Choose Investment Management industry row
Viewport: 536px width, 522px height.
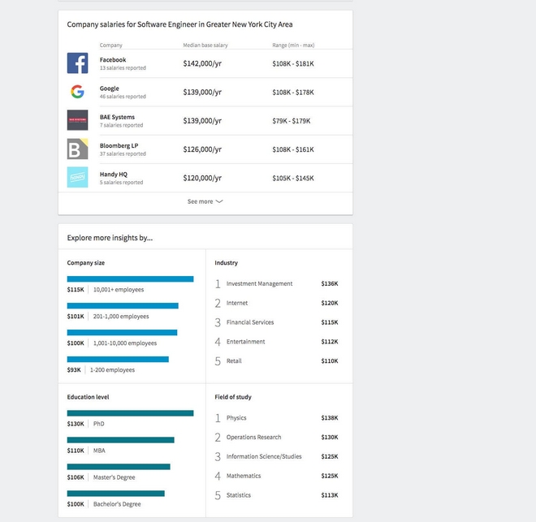[259, 284]
